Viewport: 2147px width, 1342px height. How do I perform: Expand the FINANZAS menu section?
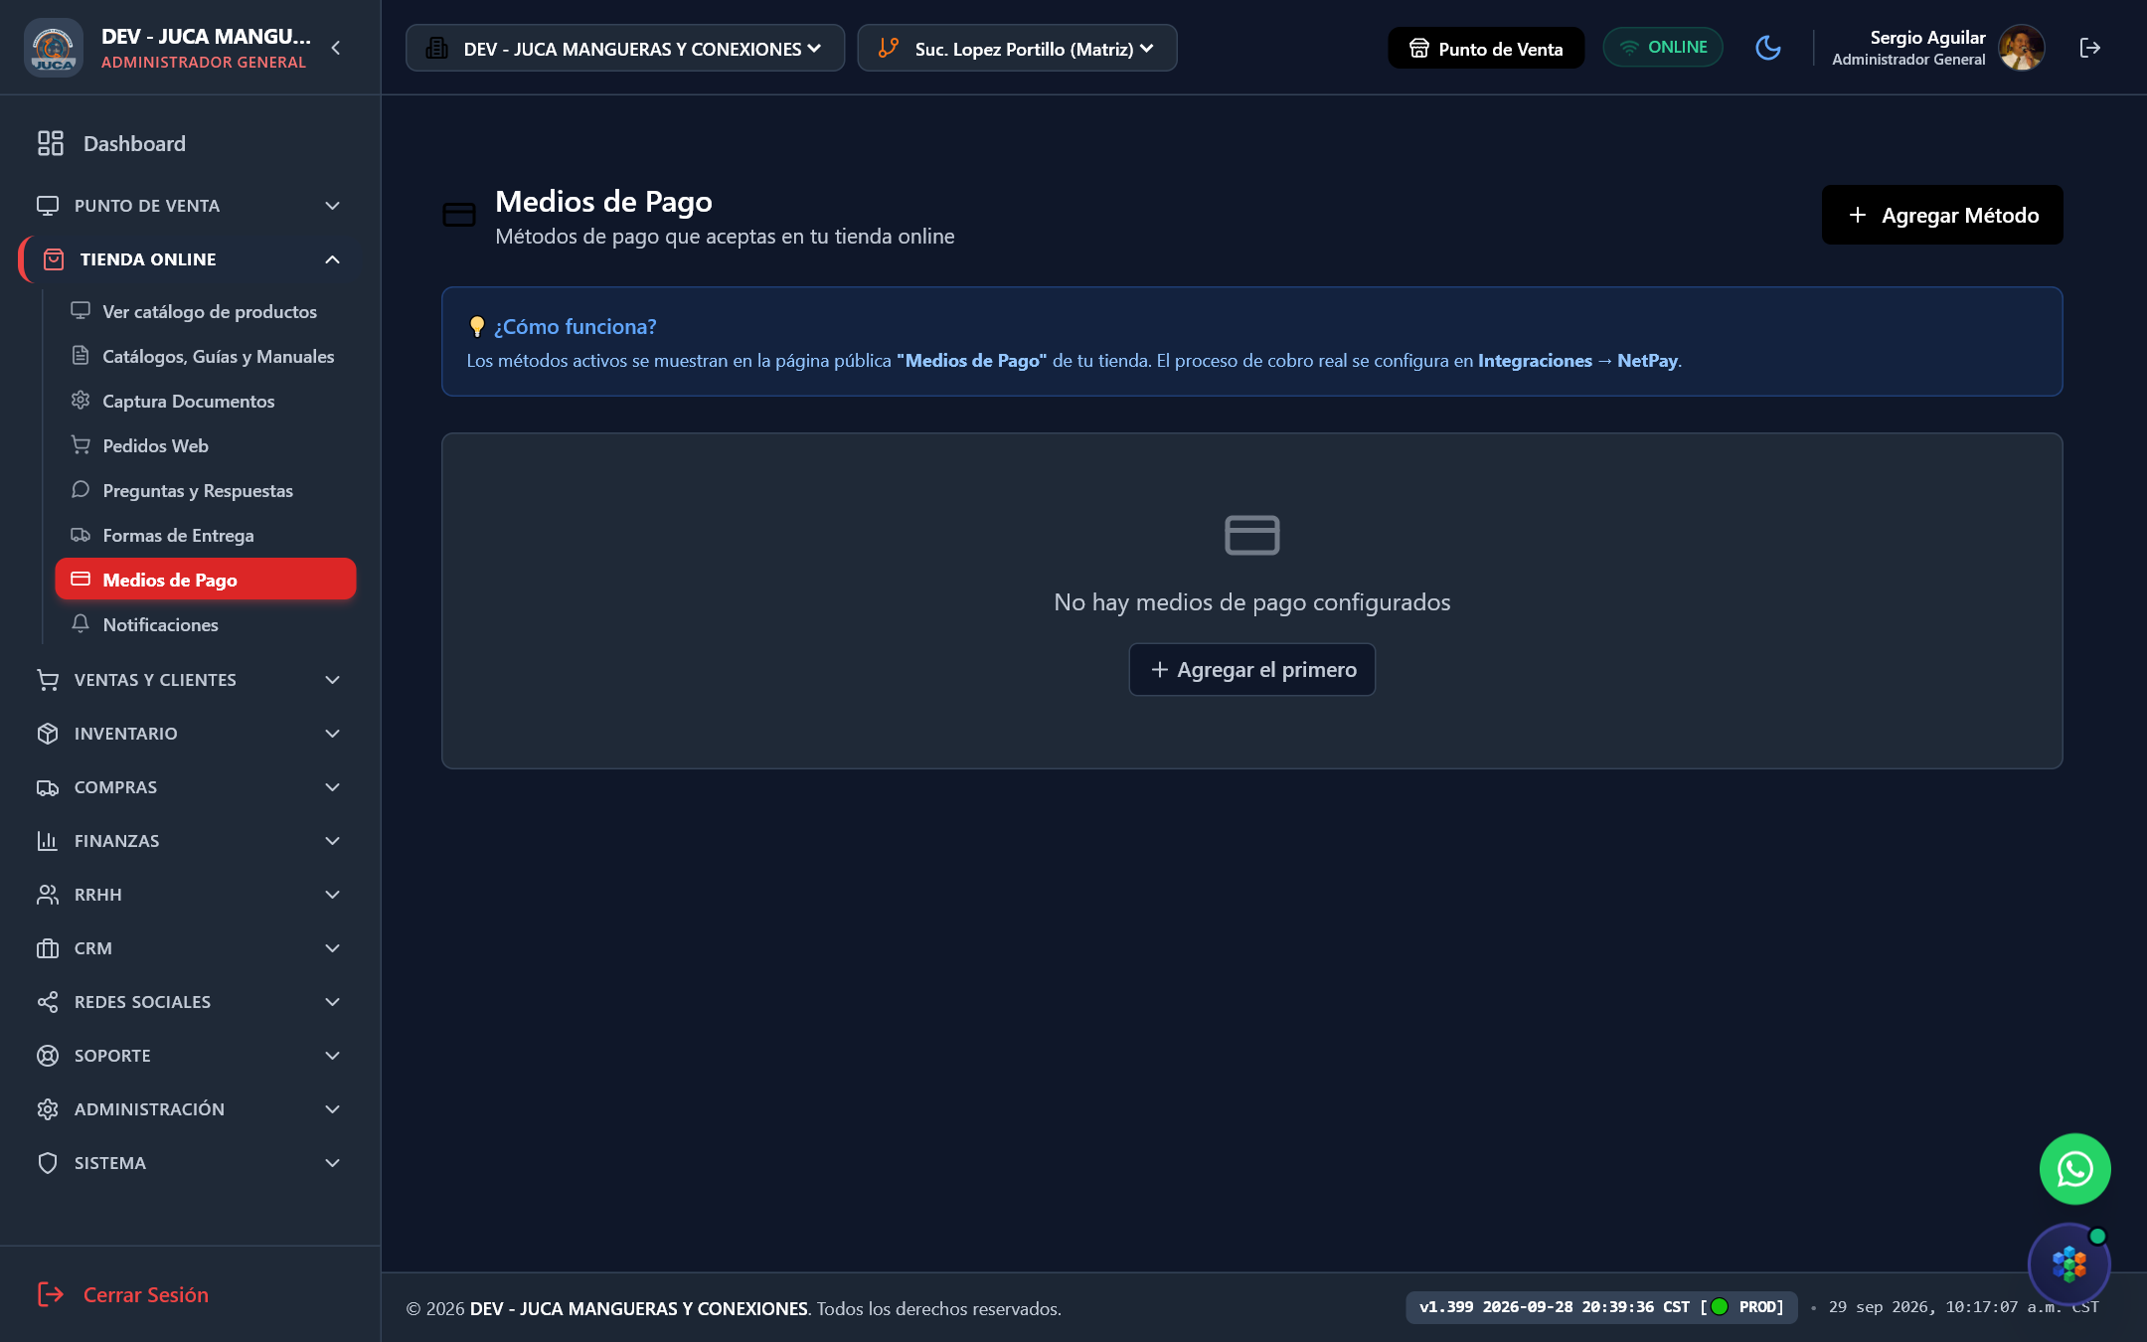pos(189,841)
